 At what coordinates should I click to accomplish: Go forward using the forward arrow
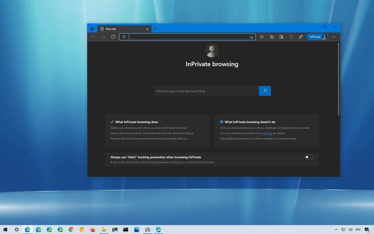click(103, 37)
